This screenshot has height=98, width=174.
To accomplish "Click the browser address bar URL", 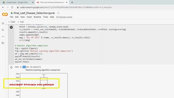I will [66, 7].
